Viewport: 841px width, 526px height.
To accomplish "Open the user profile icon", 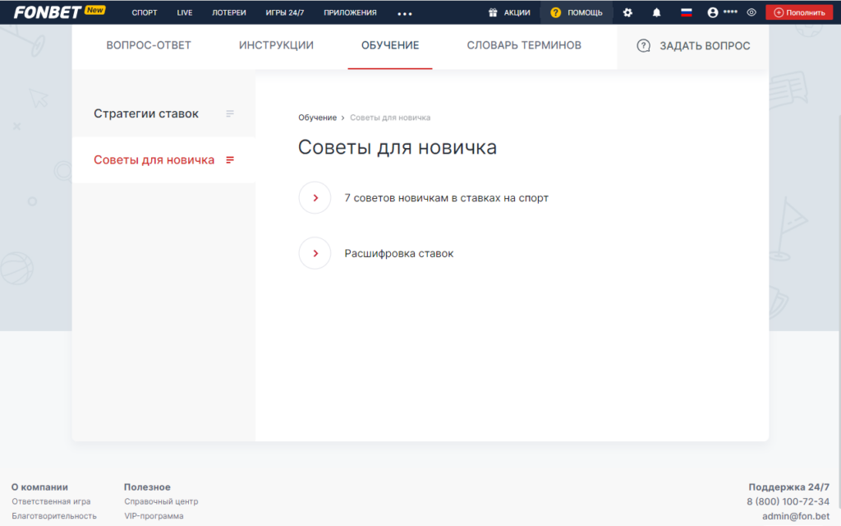I will (x=712, y=12).
